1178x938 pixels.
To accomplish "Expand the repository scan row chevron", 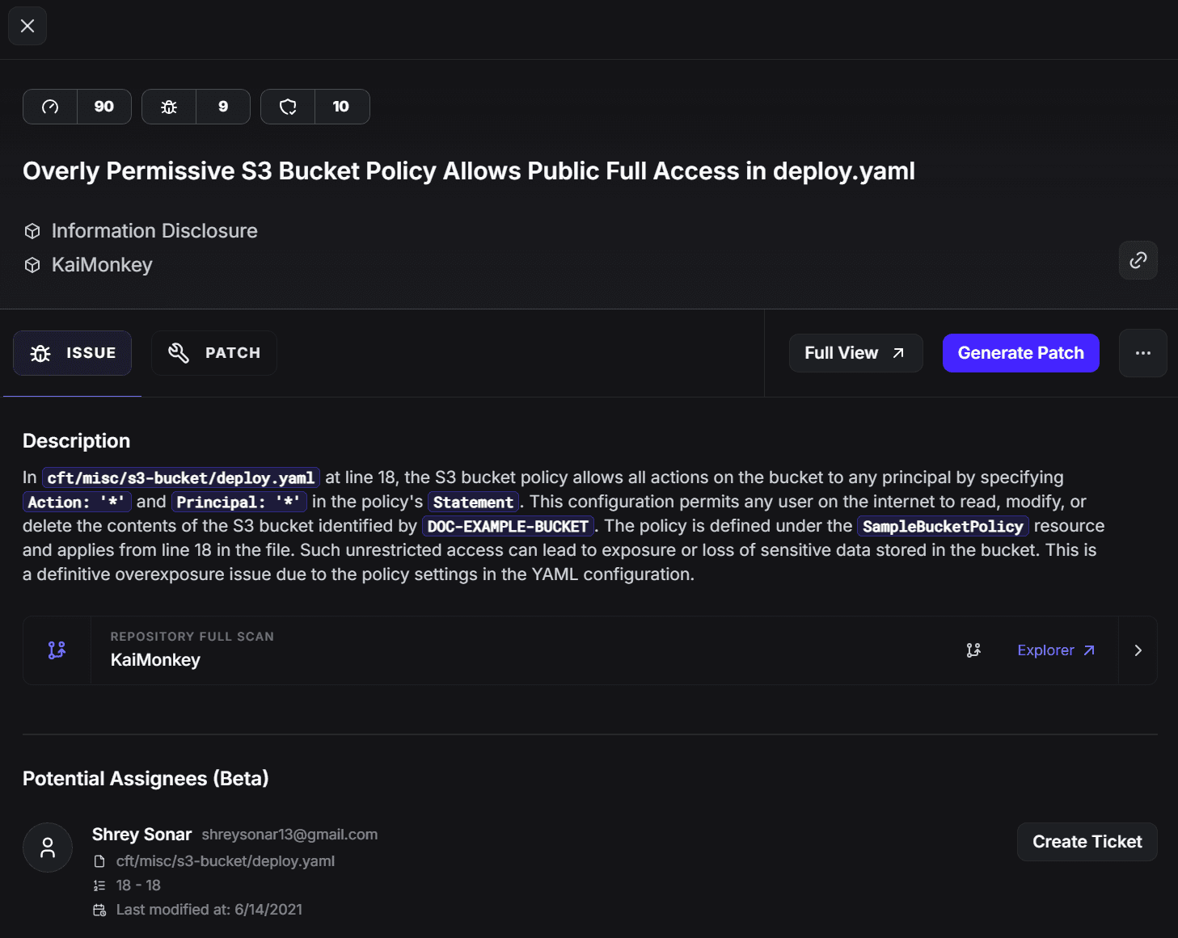I will click(x=1138, y=650).
